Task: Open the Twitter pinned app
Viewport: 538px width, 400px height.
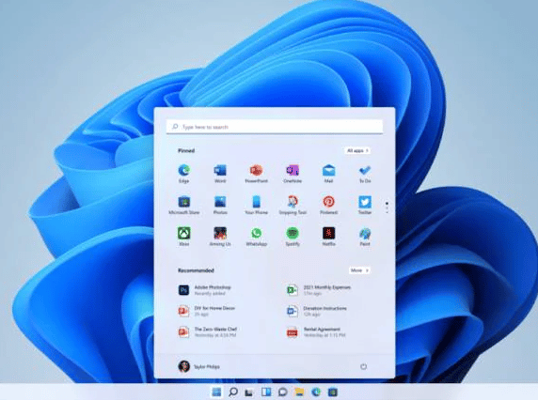Action: pos(365,205)
